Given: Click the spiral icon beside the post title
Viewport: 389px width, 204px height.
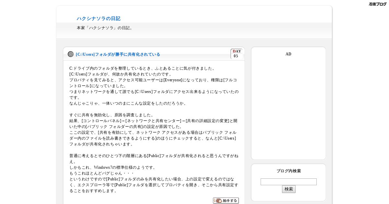Looking at the screenshot, I should [71, 54].
